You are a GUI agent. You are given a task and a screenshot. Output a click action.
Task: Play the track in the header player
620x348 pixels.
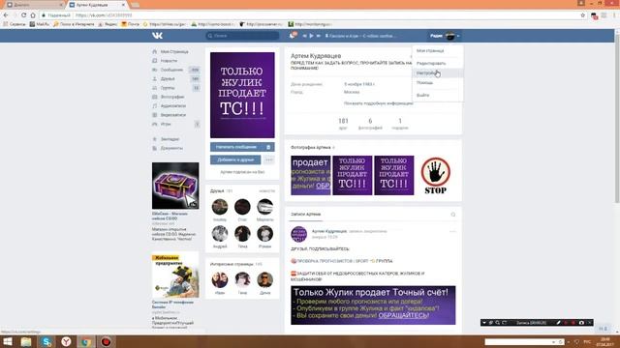(311, 36)
